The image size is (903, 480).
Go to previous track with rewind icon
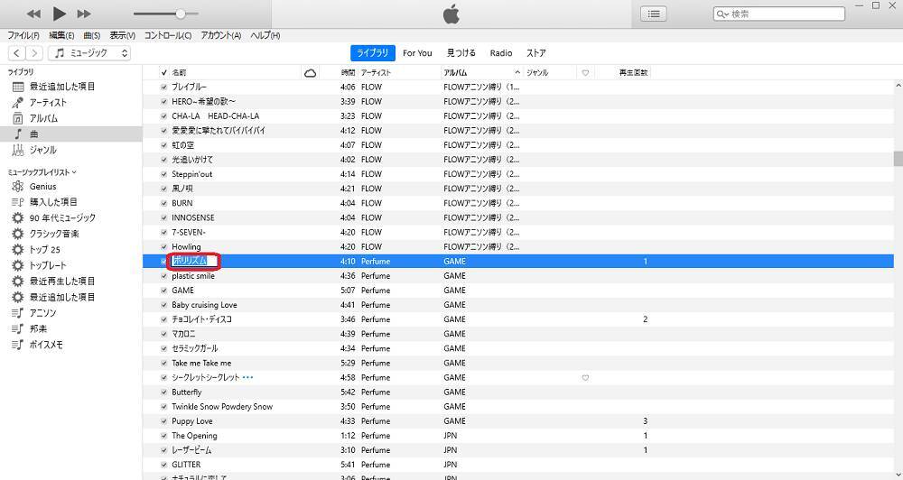click(33, 14)
